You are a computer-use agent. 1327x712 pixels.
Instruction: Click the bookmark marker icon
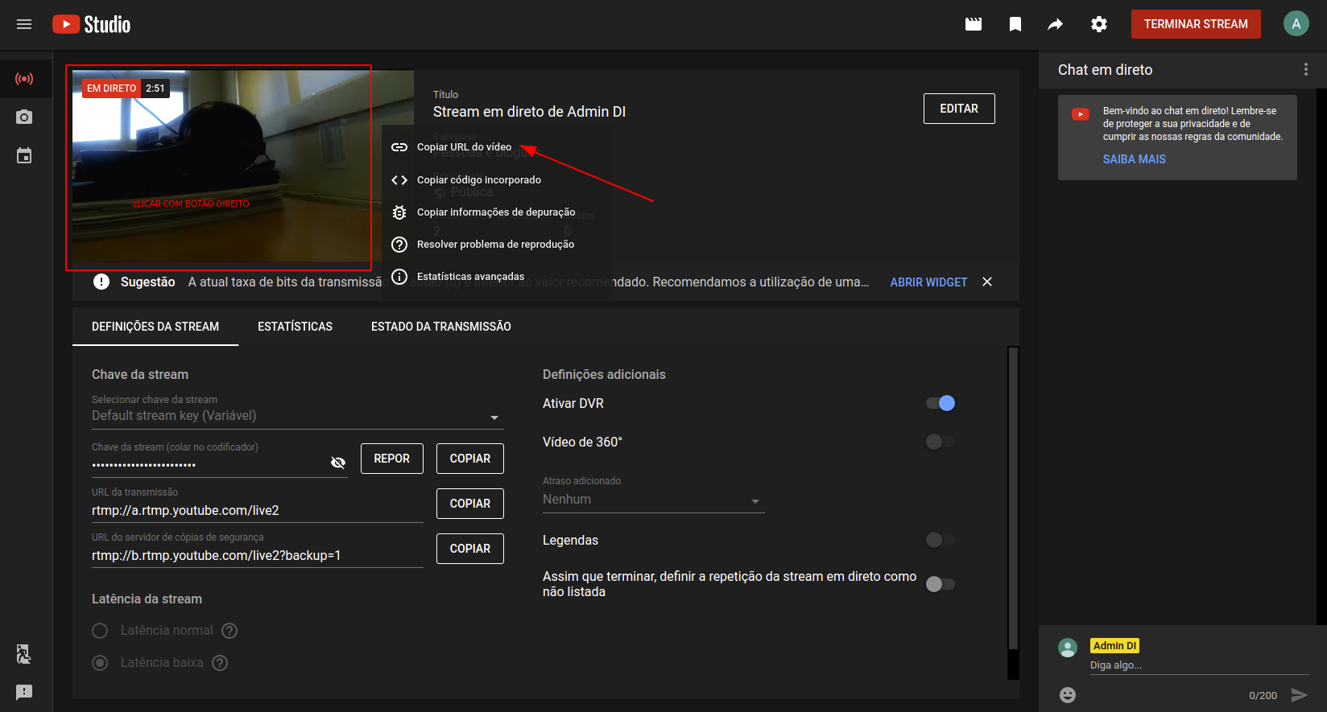pyautogui.click(x=1015, y=24)
